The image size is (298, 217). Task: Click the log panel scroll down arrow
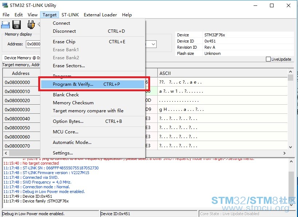coord(291,205)
